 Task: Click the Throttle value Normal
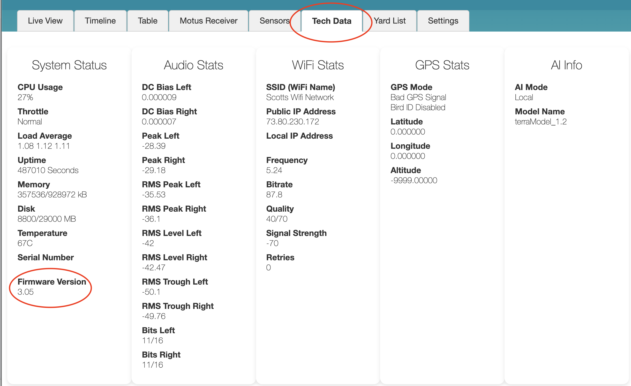pos(30,122)
